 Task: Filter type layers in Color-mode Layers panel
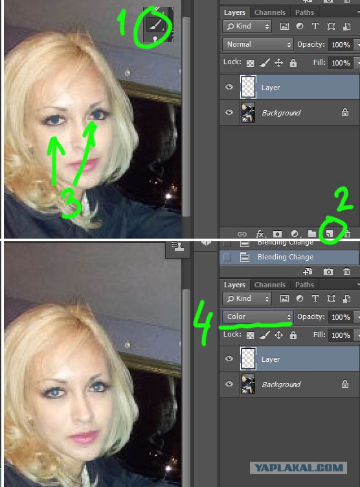point(315,298)
